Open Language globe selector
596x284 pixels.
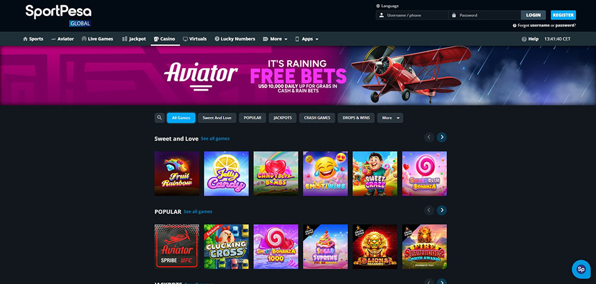[x=378, y=6]
